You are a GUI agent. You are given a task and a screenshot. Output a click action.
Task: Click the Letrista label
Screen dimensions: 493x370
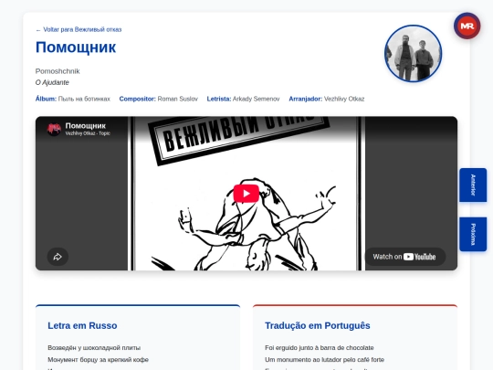219,99
